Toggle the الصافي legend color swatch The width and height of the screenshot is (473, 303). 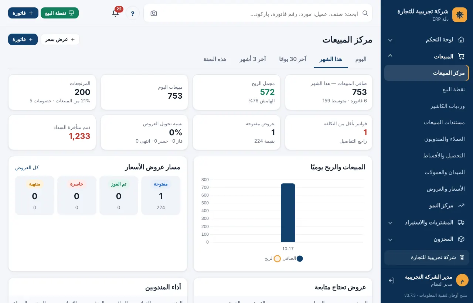point(300,259)
